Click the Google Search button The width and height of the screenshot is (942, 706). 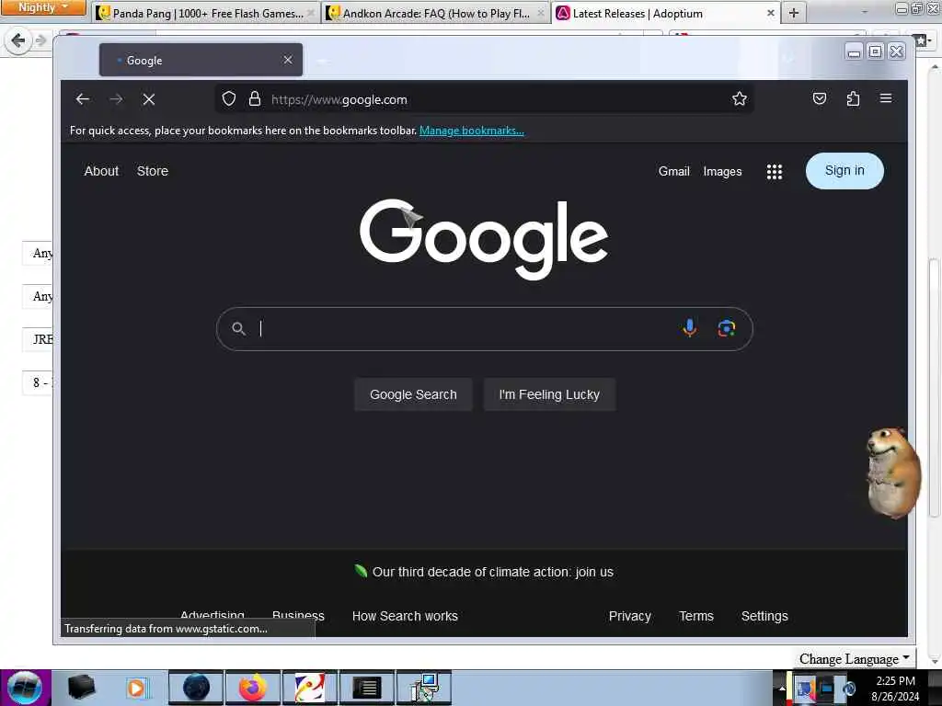(413, 394)
